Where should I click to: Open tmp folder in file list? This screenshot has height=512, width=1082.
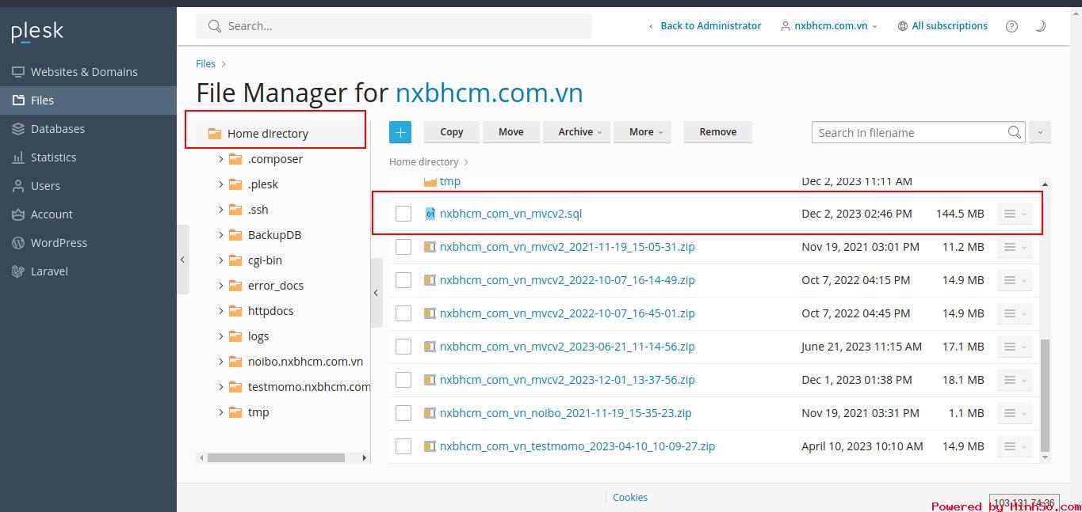tap(450, 182)
